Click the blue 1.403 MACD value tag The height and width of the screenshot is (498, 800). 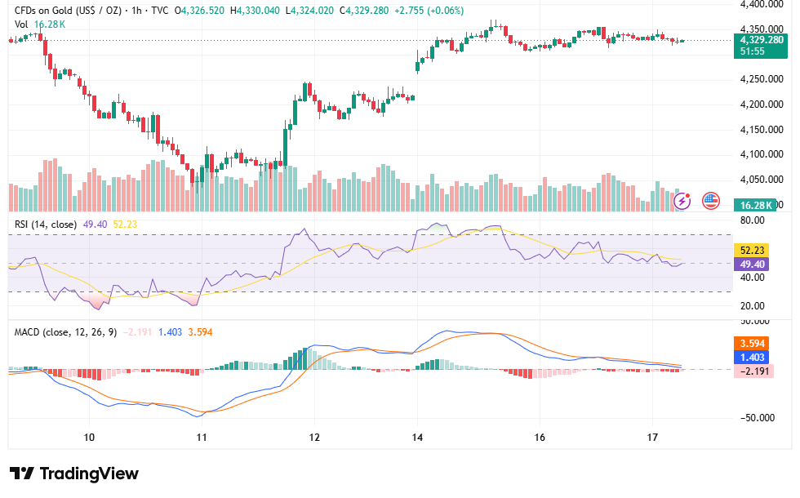(x=752, y=358)
